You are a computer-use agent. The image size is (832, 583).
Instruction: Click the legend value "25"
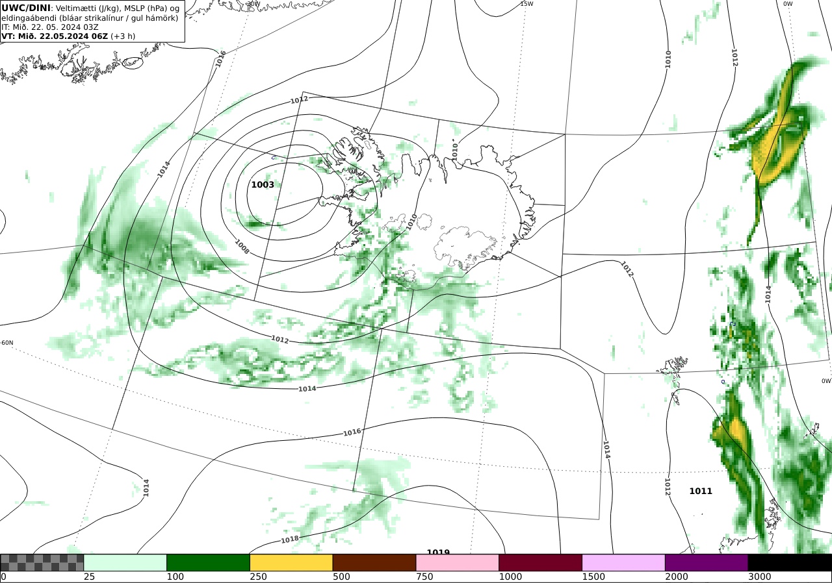[x=89, y=577]
